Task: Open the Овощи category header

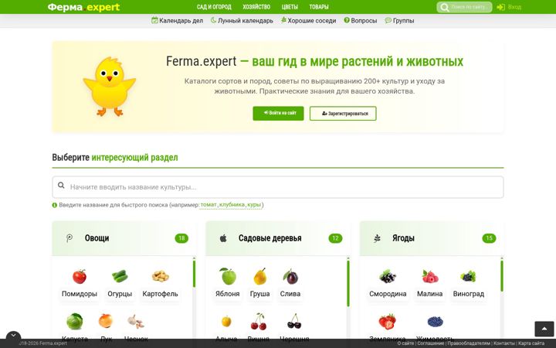Action: (x=124, y=238)
